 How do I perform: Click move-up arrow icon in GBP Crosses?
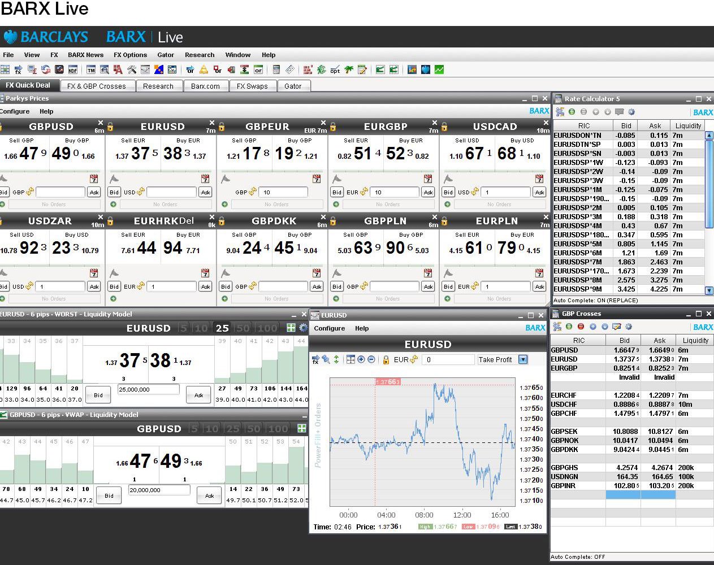tap(593, 327)
